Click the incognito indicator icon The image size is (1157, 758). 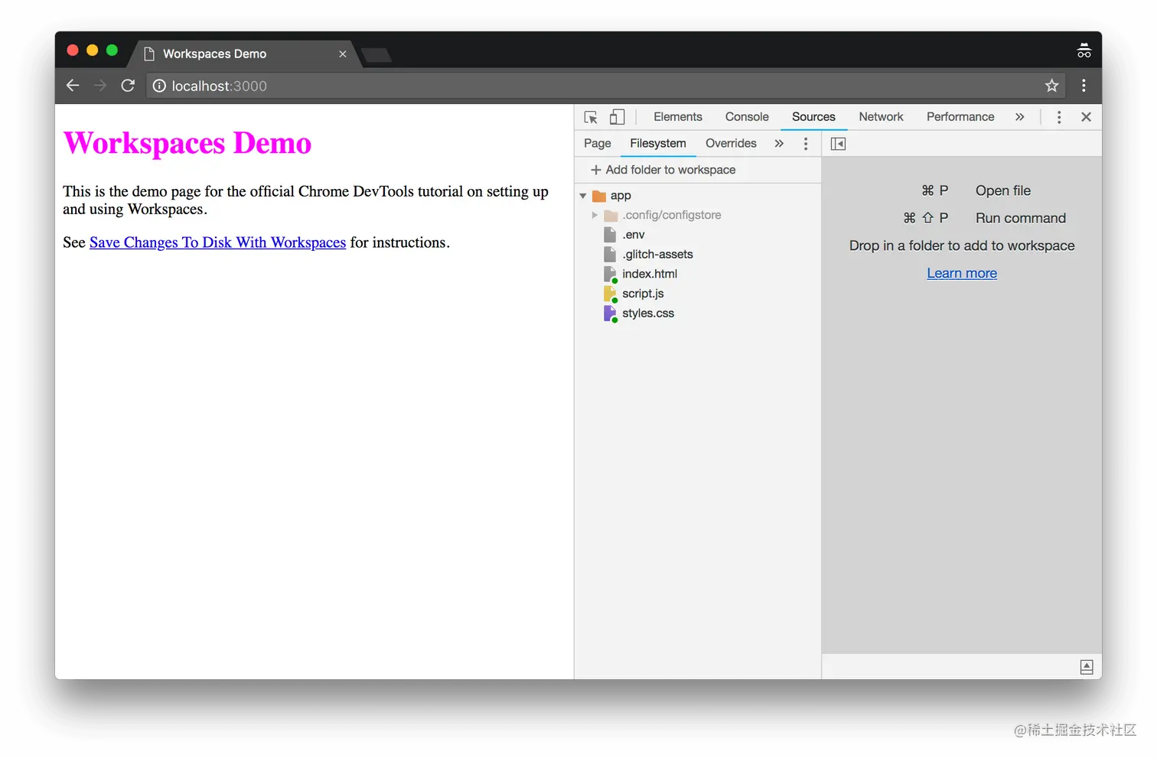click(1084, 51)
